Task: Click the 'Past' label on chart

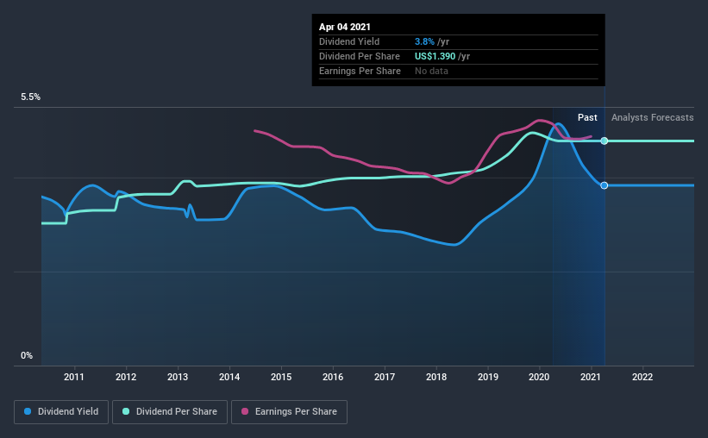Action: pyautogui.click(x=587, y=117)
